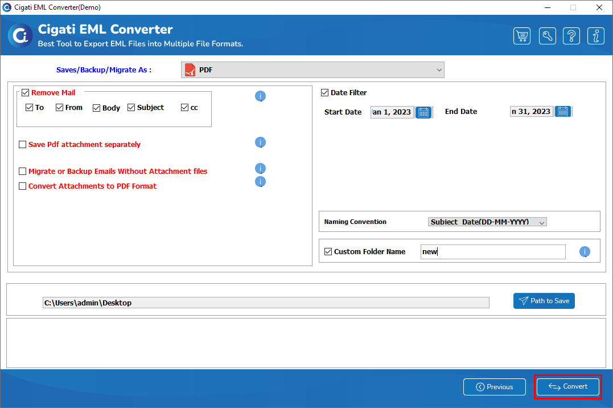Click info icon for Save Pdf attachment
613x408 pixels.
[x=260, y=142]
